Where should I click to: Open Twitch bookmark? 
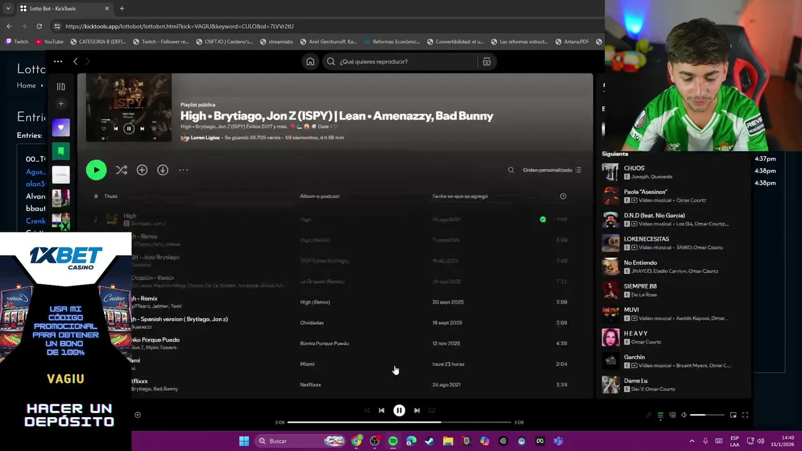(17, 41)
